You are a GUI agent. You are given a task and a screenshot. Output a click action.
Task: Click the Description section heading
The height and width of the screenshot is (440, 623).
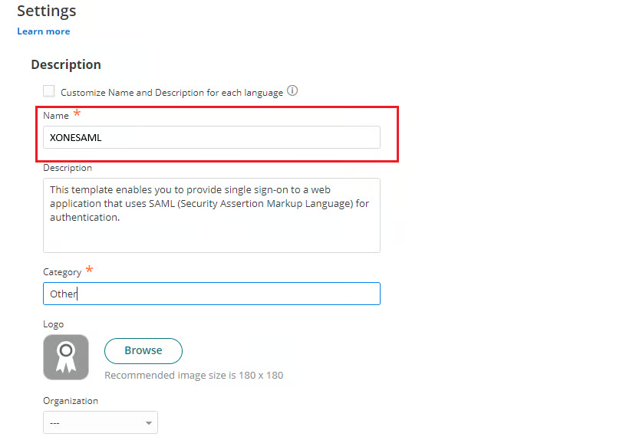[x=66, y=64]
